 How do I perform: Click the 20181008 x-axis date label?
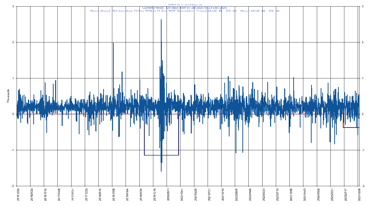pyautogui.click(x=113, y=195)
